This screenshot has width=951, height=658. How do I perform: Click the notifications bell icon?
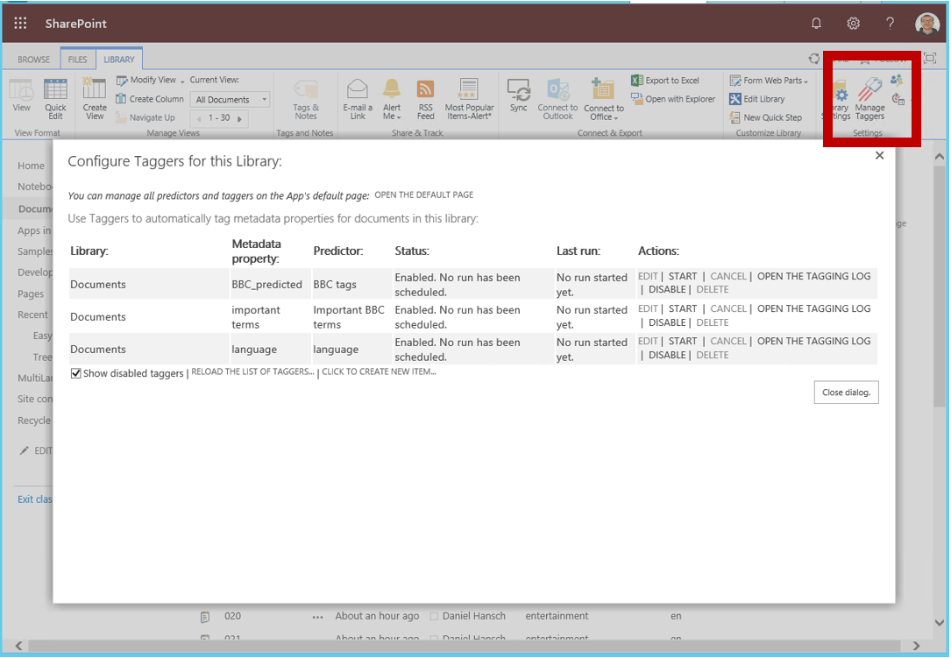pos(816,24)
